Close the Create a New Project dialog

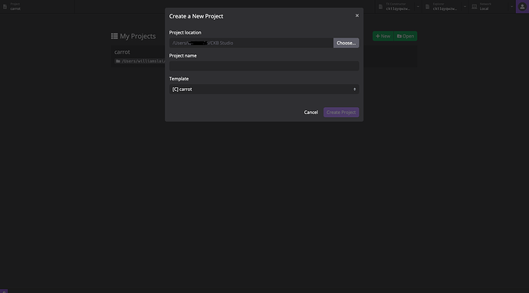(357, 15)
